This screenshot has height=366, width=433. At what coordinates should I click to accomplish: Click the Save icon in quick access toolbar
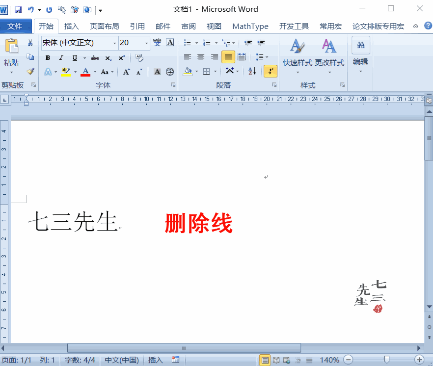(18, 10)
